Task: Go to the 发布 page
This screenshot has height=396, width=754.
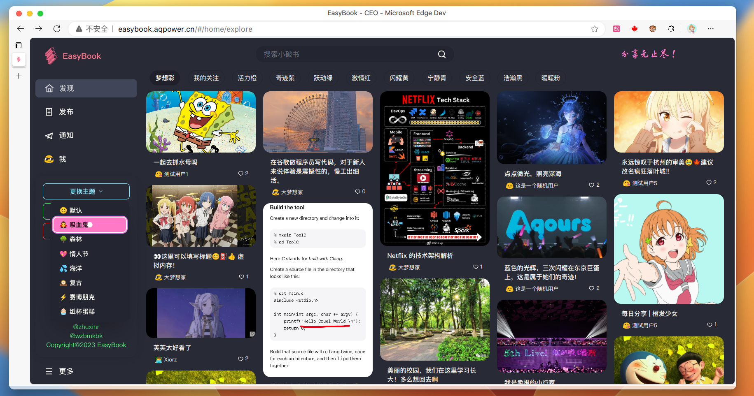Action: 66,112
